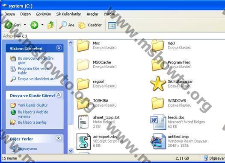Click the 15 nesne status bar text
Image resolution: width=225 pixels, height=163 pixels.
(x=9, y=158)
